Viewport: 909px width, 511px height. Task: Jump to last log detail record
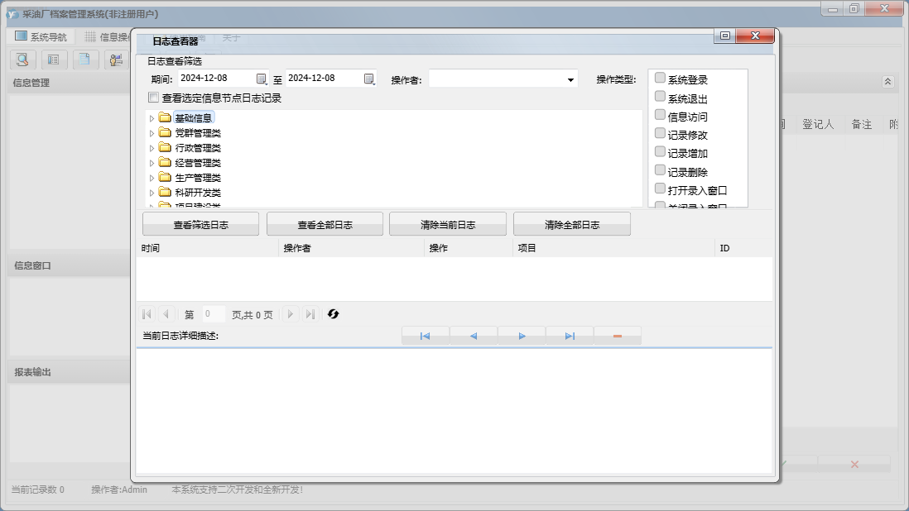pos(570,336)
